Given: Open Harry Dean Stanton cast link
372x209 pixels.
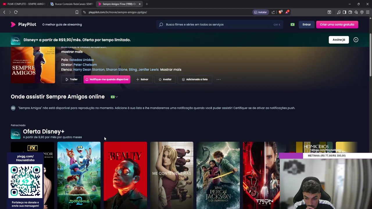Looking at the screenshot, I should (x=89, y=70).
